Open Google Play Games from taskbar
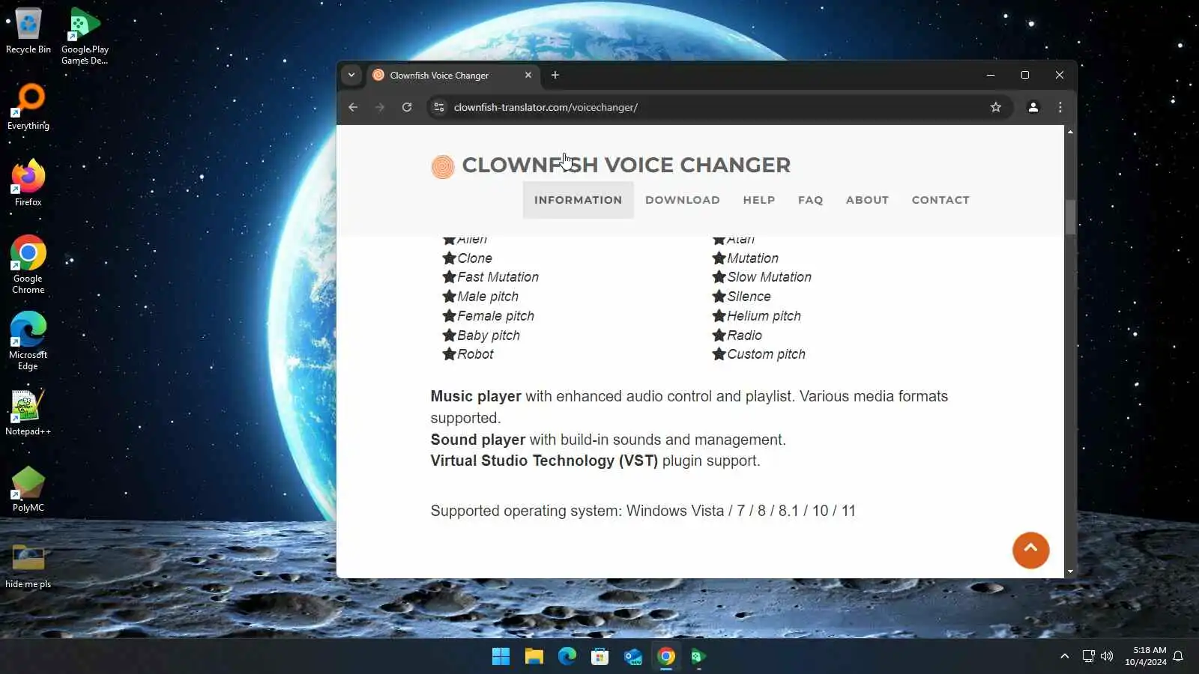 click(698, 657)
